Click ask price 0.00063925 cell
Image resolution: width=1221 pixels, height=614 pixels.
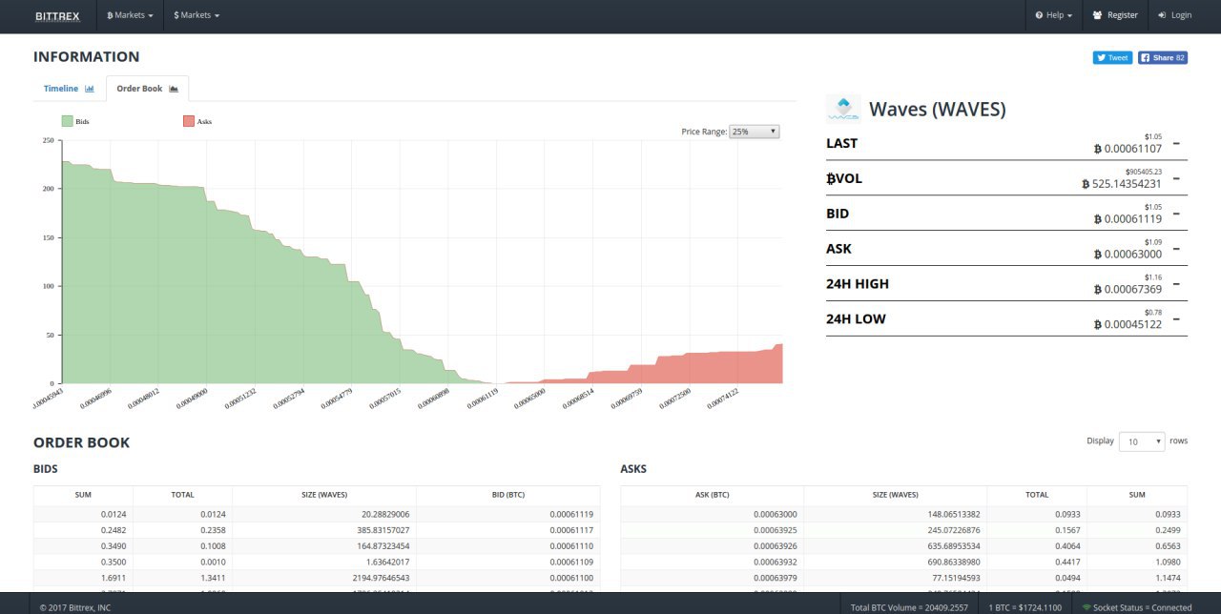coord(712,529)
